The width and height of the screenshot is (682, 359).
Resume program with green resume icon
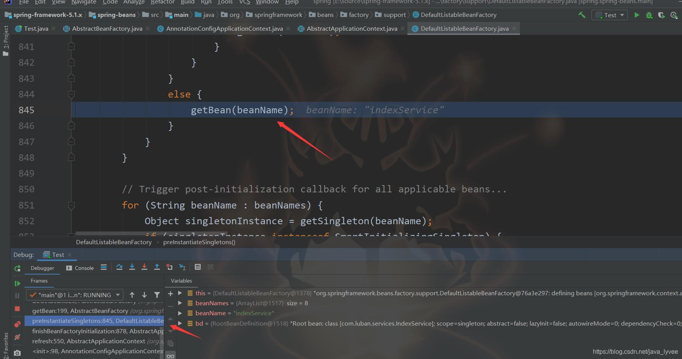pyautogui.click(x=17, y=283)
